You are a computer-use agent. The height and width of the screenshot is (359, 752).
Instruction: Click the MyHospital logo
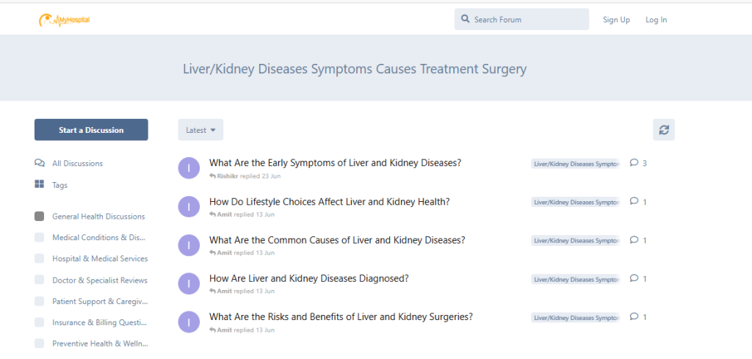(65, 20)
